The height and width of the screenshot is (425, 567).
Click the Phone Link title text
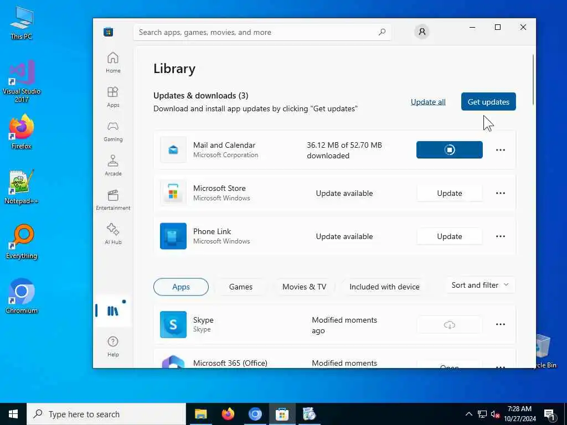(212, 231)
